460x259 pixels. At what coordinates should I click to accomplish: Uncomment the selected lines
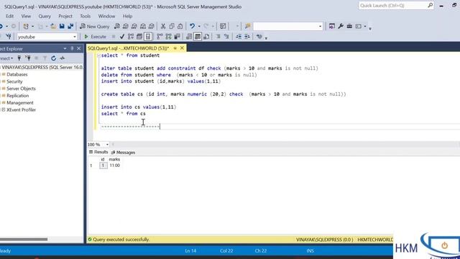click(226, 37)
